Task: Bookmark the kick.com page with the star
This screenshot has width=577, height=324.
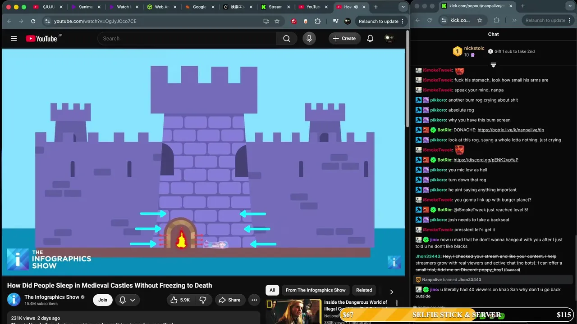Action: (x=480, y=20)
